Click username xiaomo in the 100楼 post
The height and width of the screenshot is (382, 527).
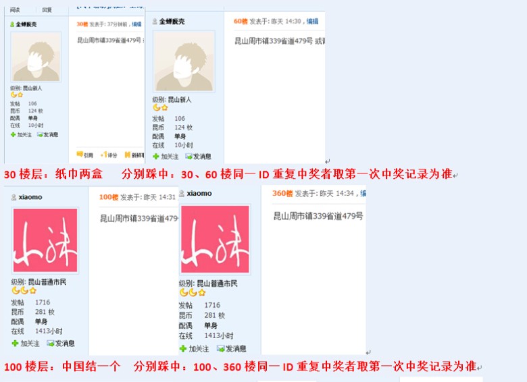30,197
